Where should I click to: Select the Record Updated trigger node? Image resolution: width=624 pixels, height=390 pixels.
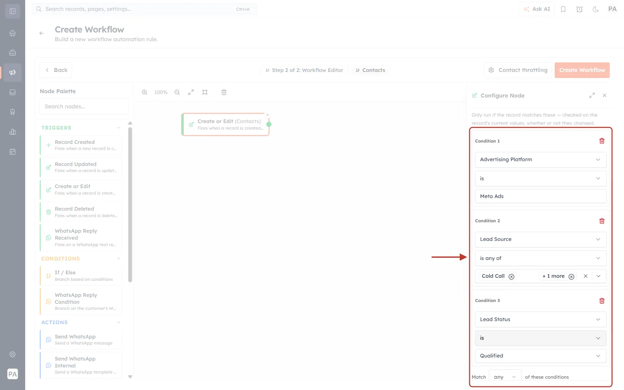click(81, 167)
